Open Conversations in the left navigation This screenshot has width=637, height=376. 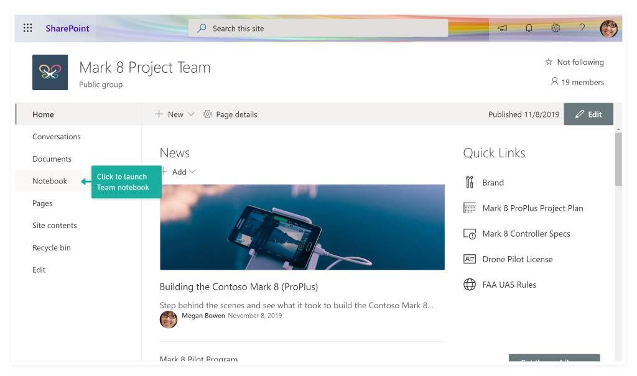57,137
